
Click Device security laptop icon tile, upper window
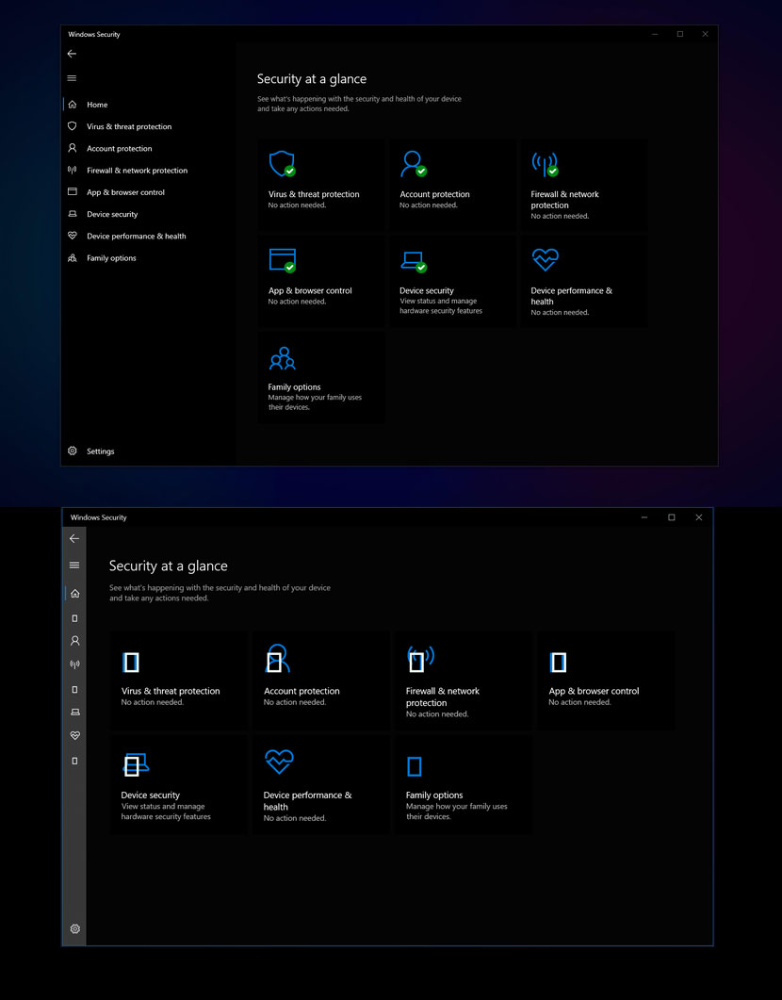(414, 261)
